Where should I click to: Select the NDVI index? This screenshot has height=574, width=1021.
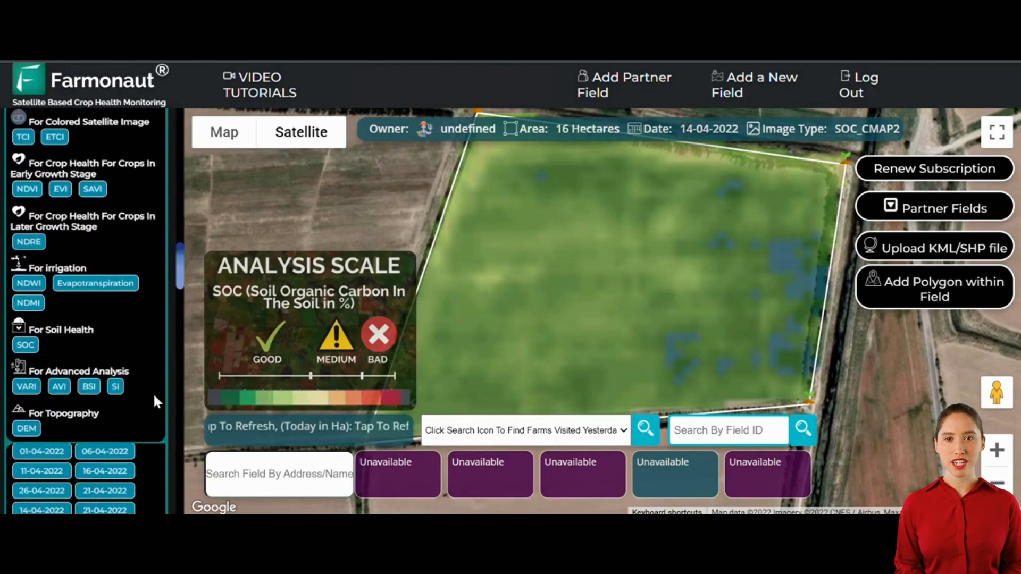[27, 189]
